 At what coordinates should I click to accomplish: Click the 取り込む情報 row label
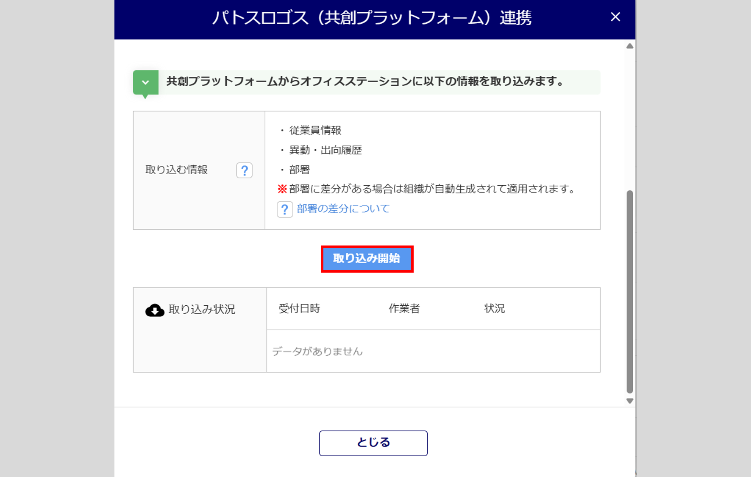click(x=176, y=170)
